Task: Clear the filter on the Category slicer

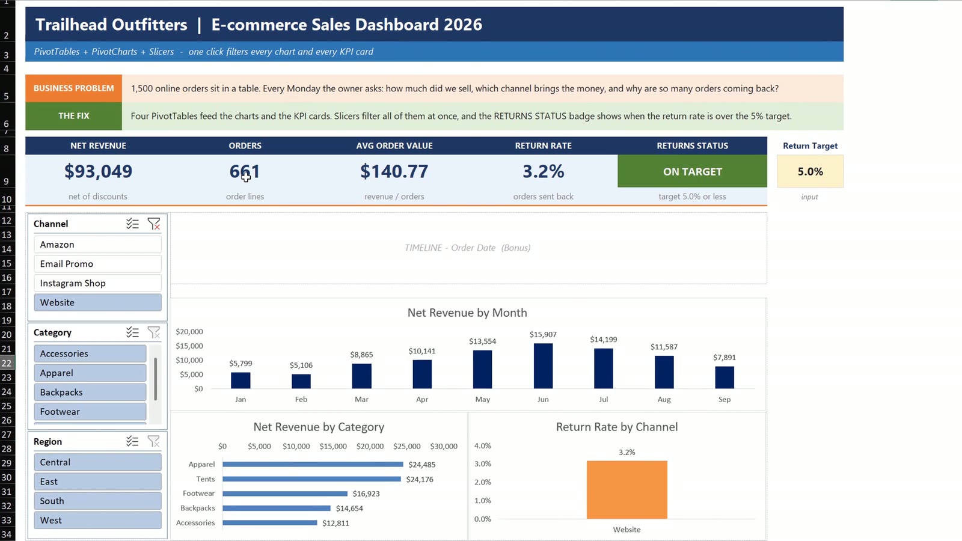Action: (154, 332)
